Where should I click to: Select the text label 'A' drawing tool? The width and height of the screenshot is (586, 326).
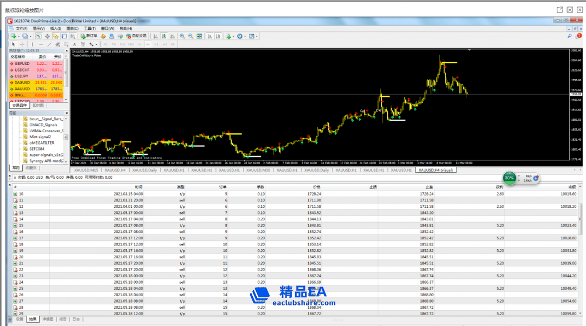click(74, 44)
